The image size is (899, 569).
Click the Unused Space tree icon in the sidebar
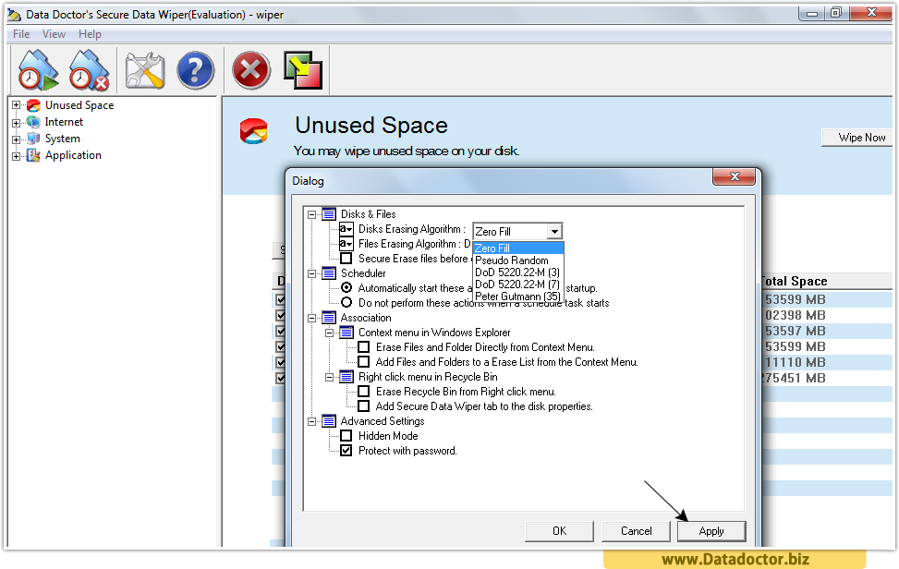click(34, 105)
